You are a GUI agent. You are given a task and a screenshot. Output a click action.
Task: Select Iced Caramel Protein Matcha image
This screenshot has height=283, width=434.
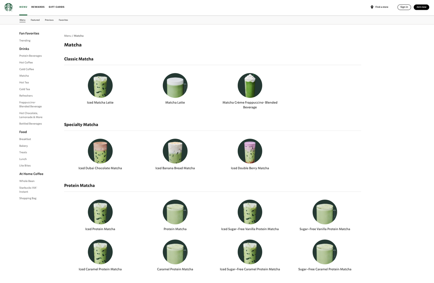coord(100,252)
